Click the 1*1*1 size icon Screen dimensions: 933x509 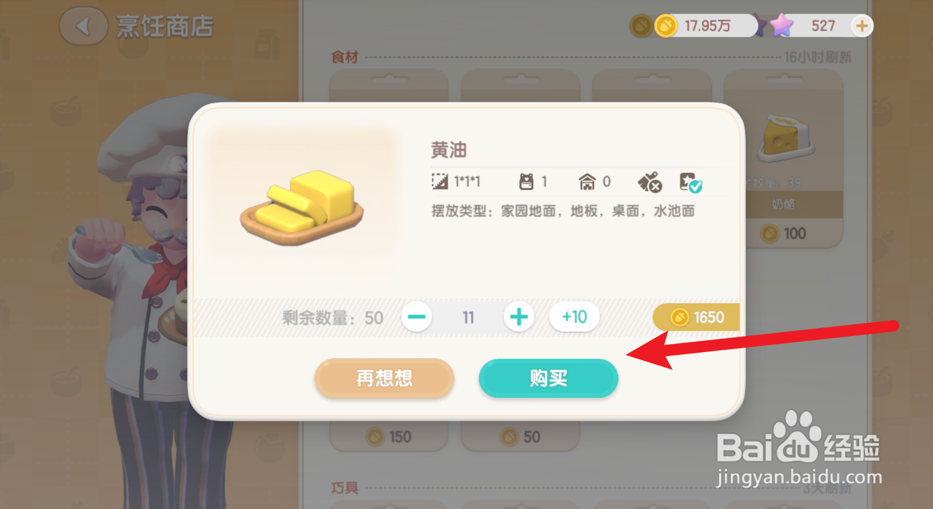[x=440, y=181]
